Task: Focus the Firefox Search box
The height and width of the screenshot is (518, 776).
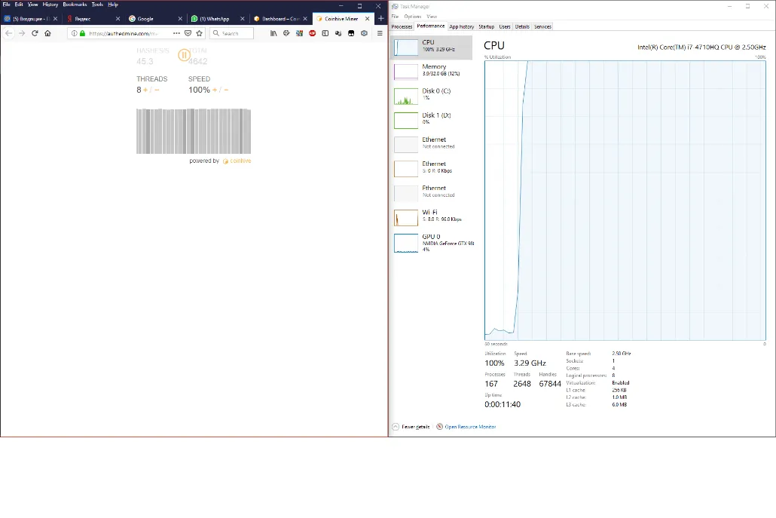Action: (x=231, y=33)
